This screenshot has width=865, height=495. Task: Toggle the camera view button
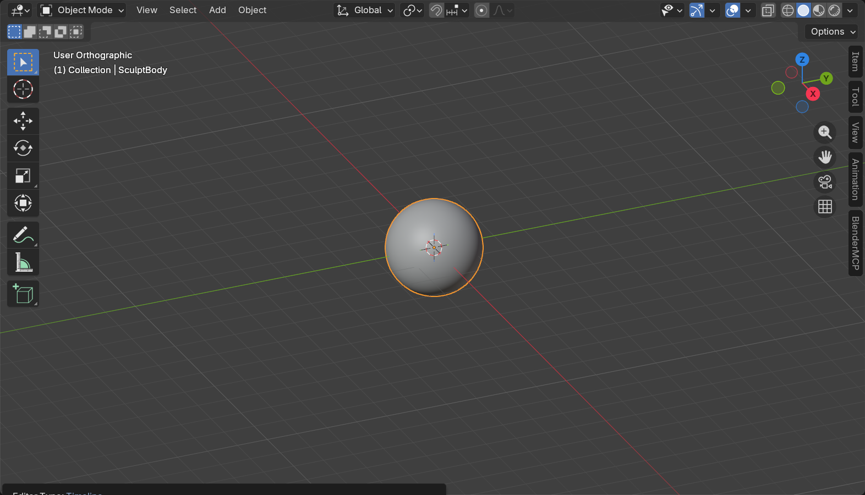[825, 182]
